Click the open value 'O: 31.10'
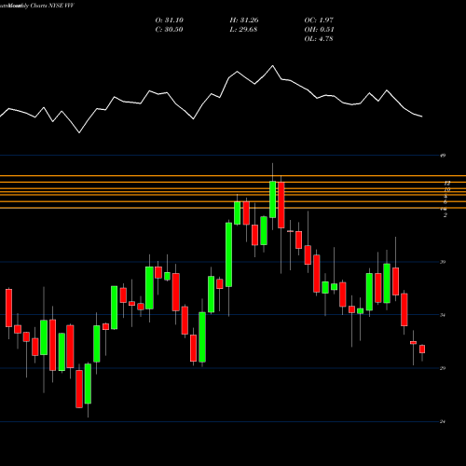Viewport: 466px width, 466px height. point(170,21)
